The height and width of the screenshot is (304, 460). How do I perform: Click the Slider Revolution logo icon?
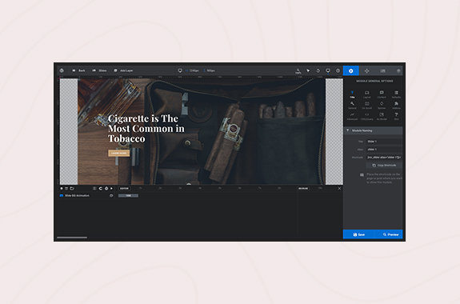pos(62,70)
